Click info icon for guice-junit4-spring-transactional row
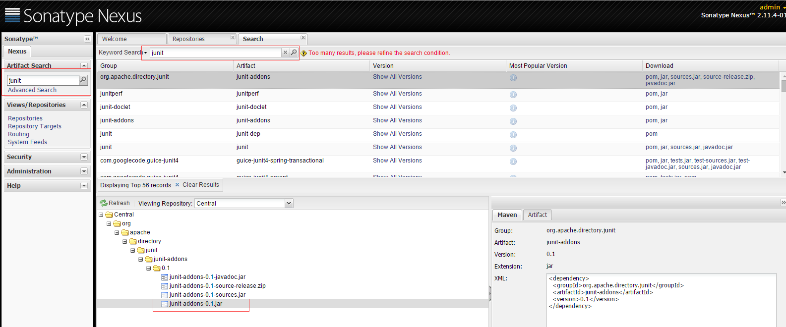786x327 pixels. click(513, 162)
